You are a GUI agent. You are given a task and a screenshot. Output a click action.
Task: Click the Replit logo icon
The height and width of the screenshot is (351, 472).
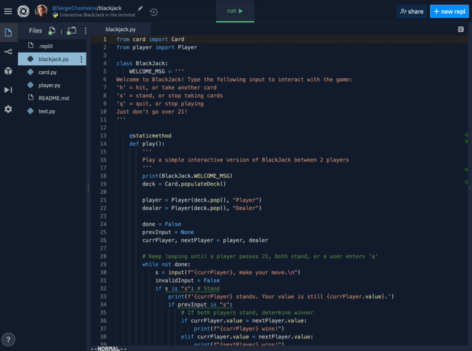click(23, 11)
